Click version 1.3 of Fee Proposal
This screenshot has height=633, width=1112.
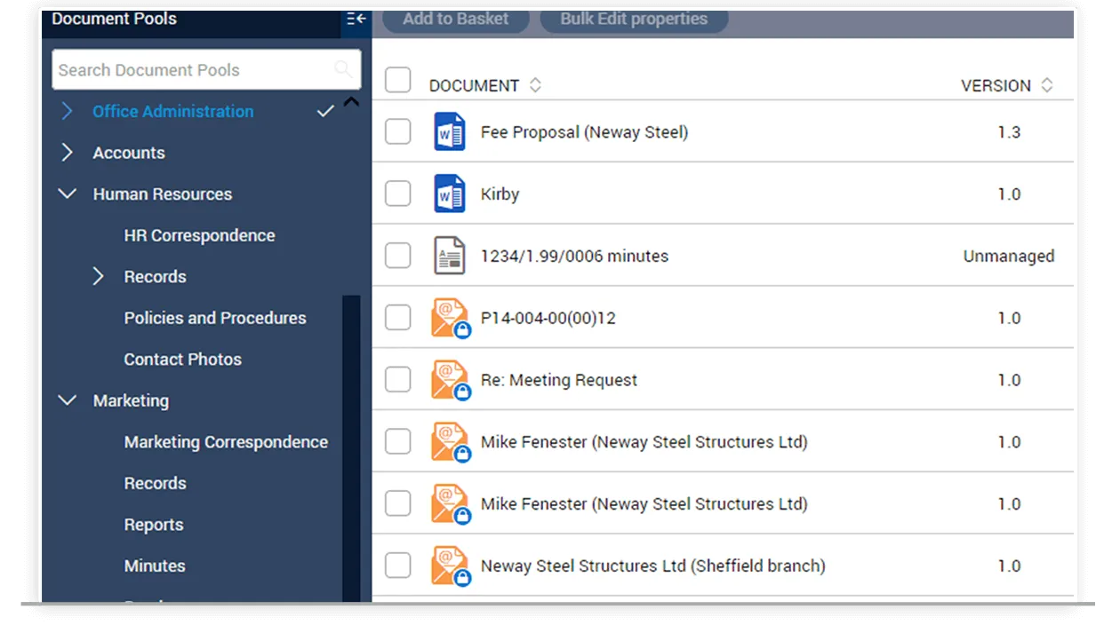click(x=1009, y=132)
